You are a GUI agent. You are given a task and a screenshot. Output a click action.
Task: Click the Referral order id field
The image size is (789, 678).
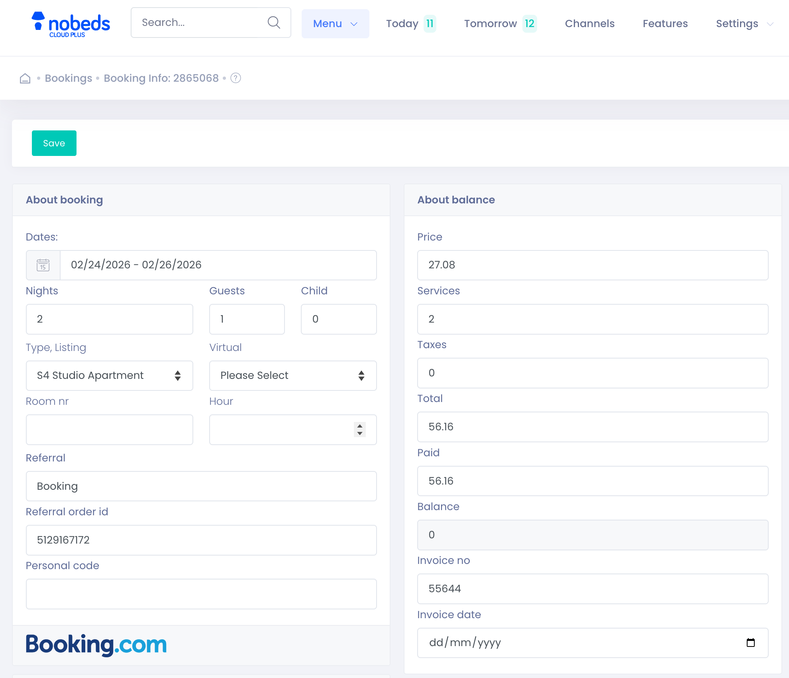[201, 540]
